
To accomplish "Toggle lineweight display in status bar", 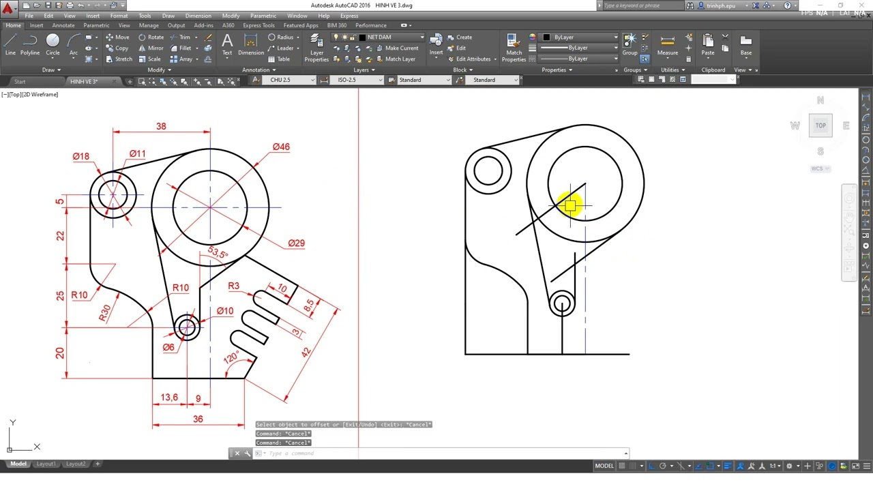I will click(x=727, y=466).
